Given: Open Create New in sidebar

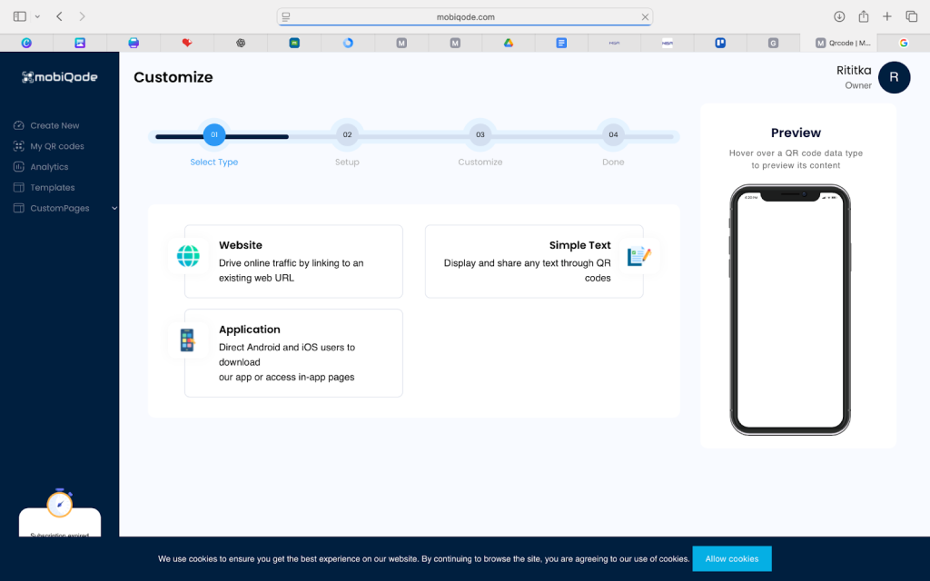Looking at the screenshot, I should tap(54, 125).
